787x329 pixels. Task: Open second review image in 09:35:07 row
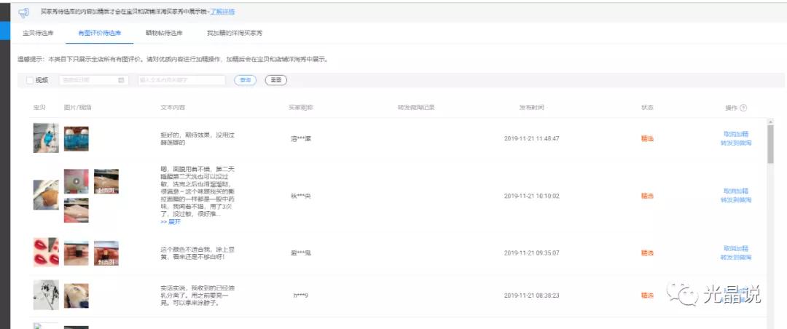(x=106, y=253)
